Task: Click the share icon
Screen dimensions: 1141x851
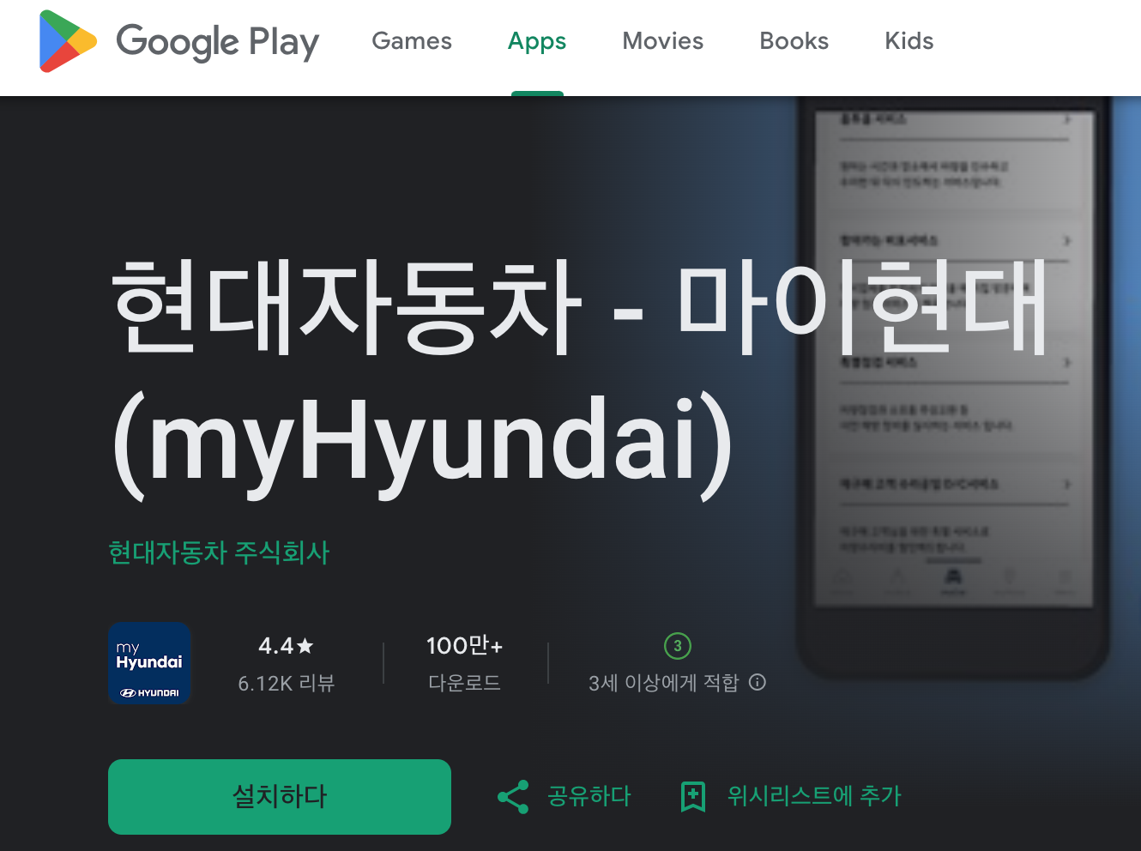Action: click(x=513, y=797)
